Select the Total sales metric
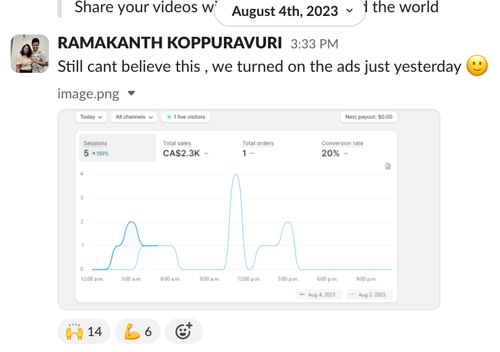The image size is (500, 352). coord(185,148)
